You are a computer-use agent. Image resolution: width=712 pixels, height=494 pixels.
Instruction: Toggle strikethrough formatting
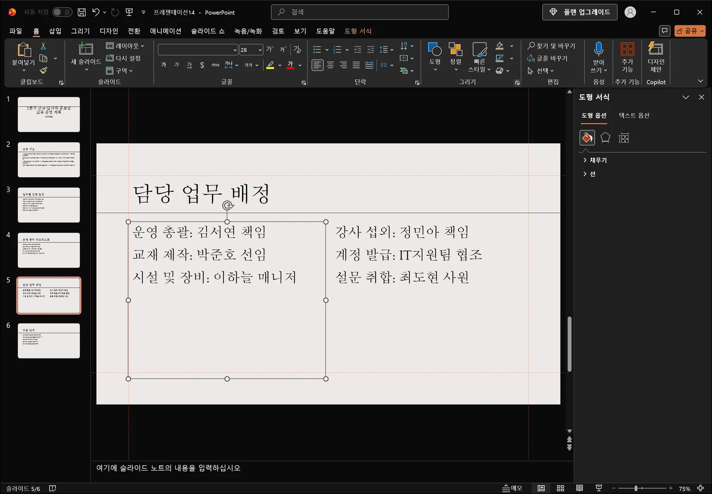pos(215,65)
